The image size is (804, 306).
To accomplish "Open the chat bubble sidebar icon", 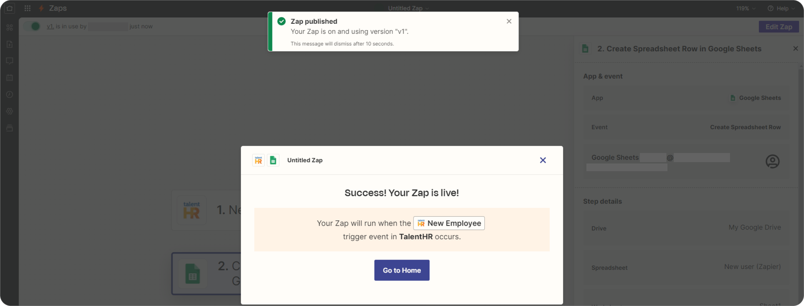I will pyautogui.click(x=9, y=61).
